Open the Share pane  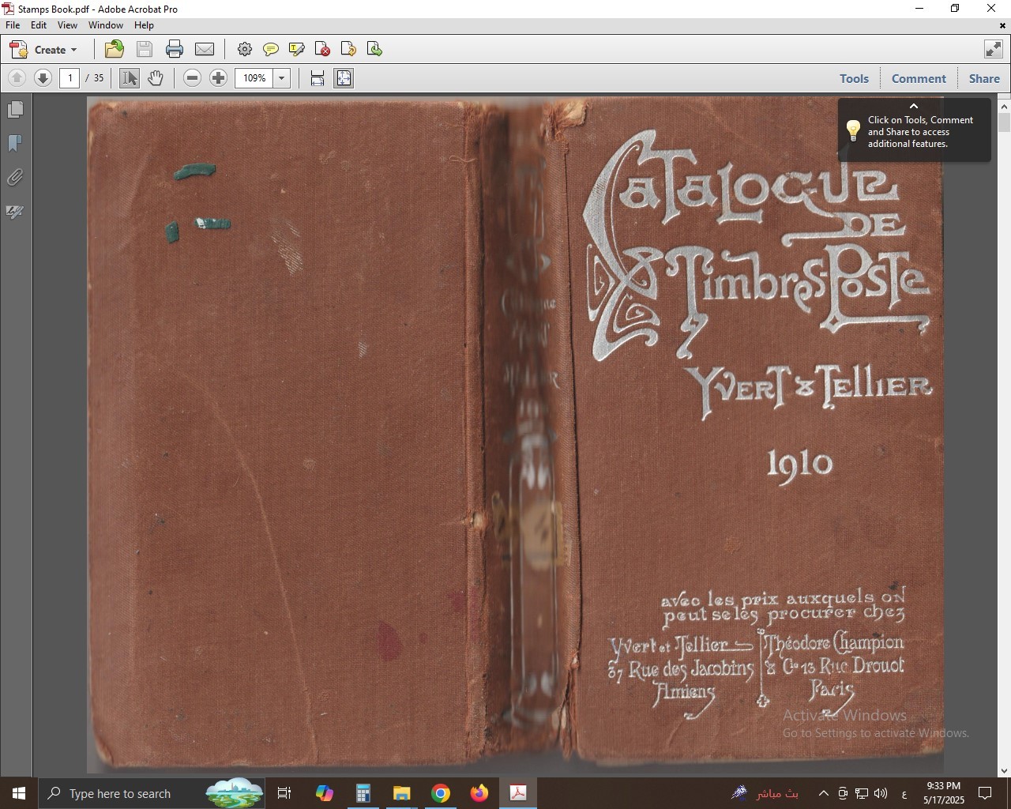point(984,78)
